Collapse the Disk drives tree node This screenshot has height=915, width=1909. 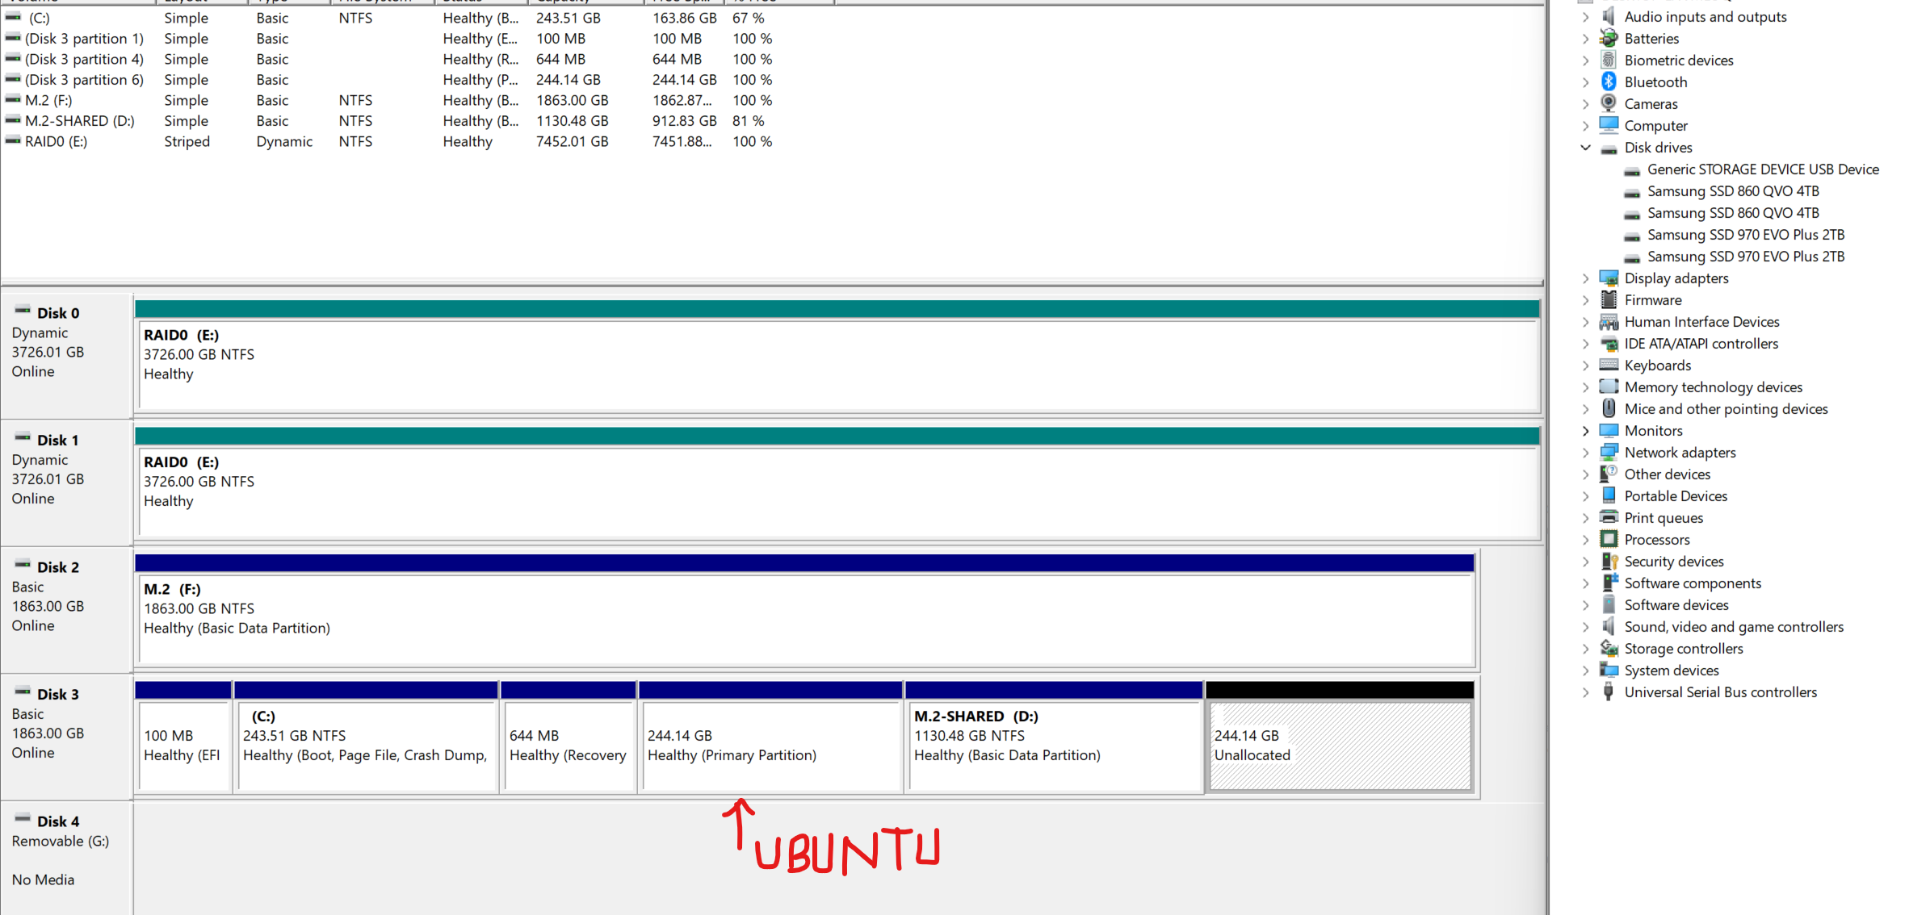(x=1585, y=147)
